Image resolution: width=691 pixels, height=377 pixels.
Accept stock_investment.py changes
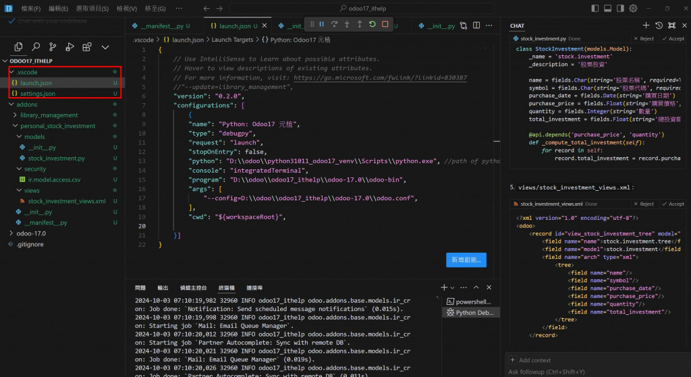tap(673, 38)
